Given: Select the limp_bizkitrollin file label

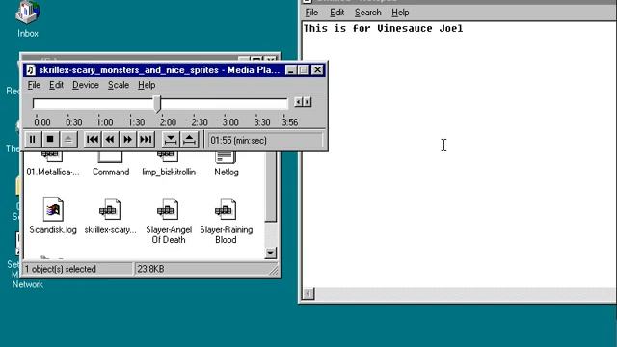Looking at the screenshot, I should [x=169, y=173].
